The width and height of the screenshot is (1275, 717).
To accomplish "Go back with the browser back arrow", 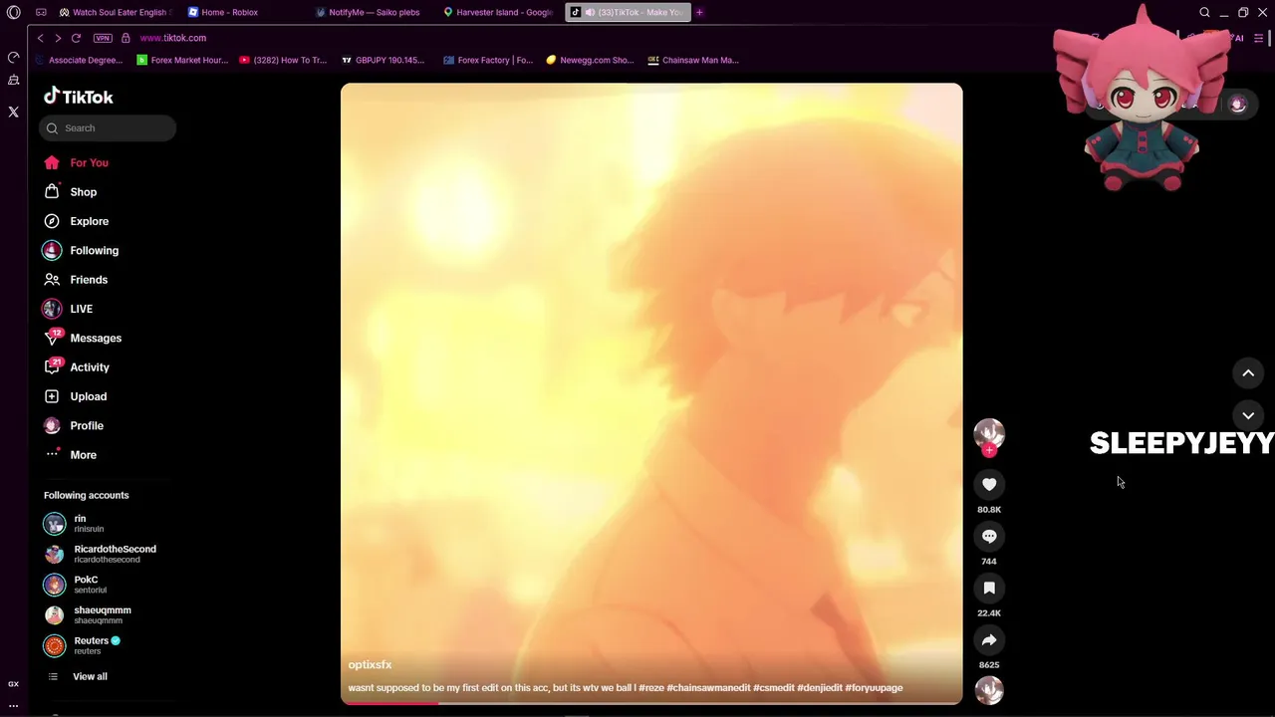I will (40, 38).
